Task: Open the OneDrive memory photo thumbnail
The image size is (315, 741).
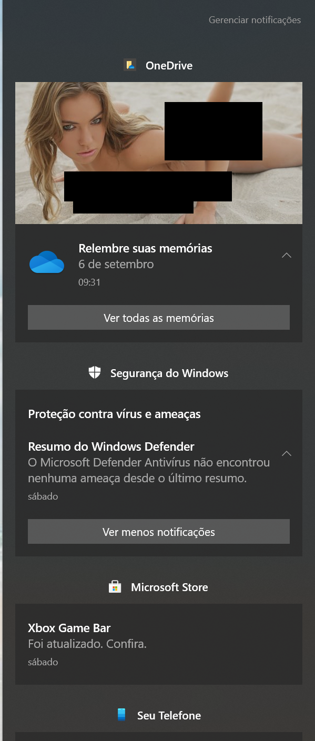Action: (159, 153)
